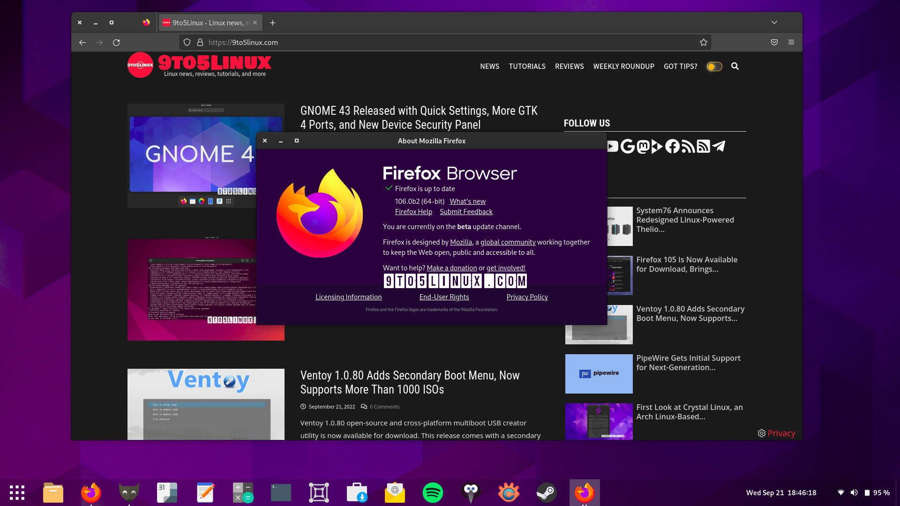Screen dimensions: 900x506
Task: Select the 9to5Linux browser tab
Action: [x=210, y=22]
